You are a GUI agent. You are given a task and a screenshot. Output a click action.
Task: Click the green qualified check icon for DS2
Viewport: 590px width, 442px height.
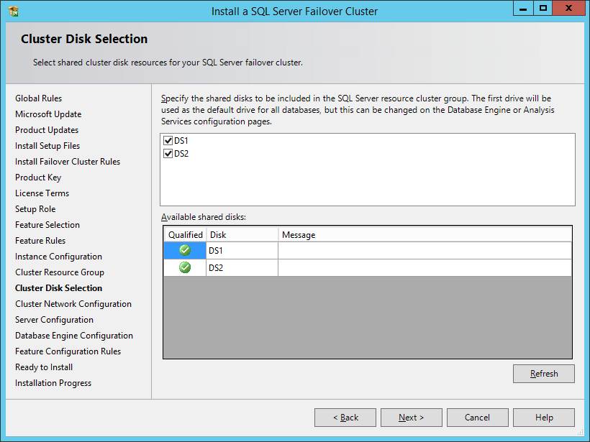pos(185,267)
